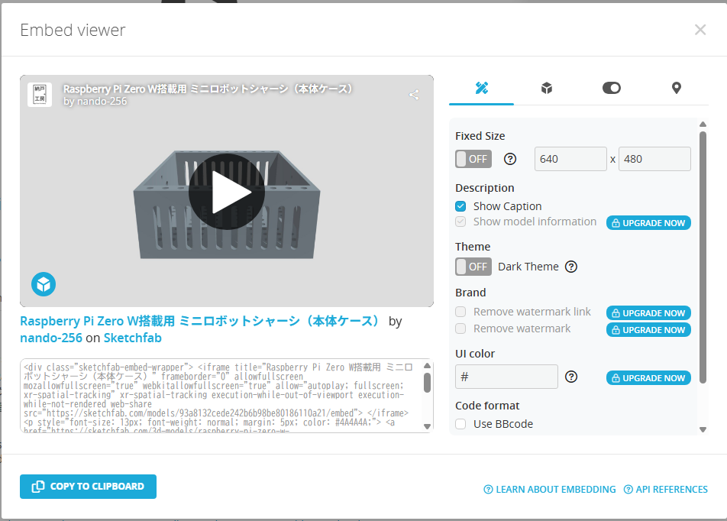Screen dimensions: 727x521
Task: Open the nando-256 author link below preview
Action: 51,338
